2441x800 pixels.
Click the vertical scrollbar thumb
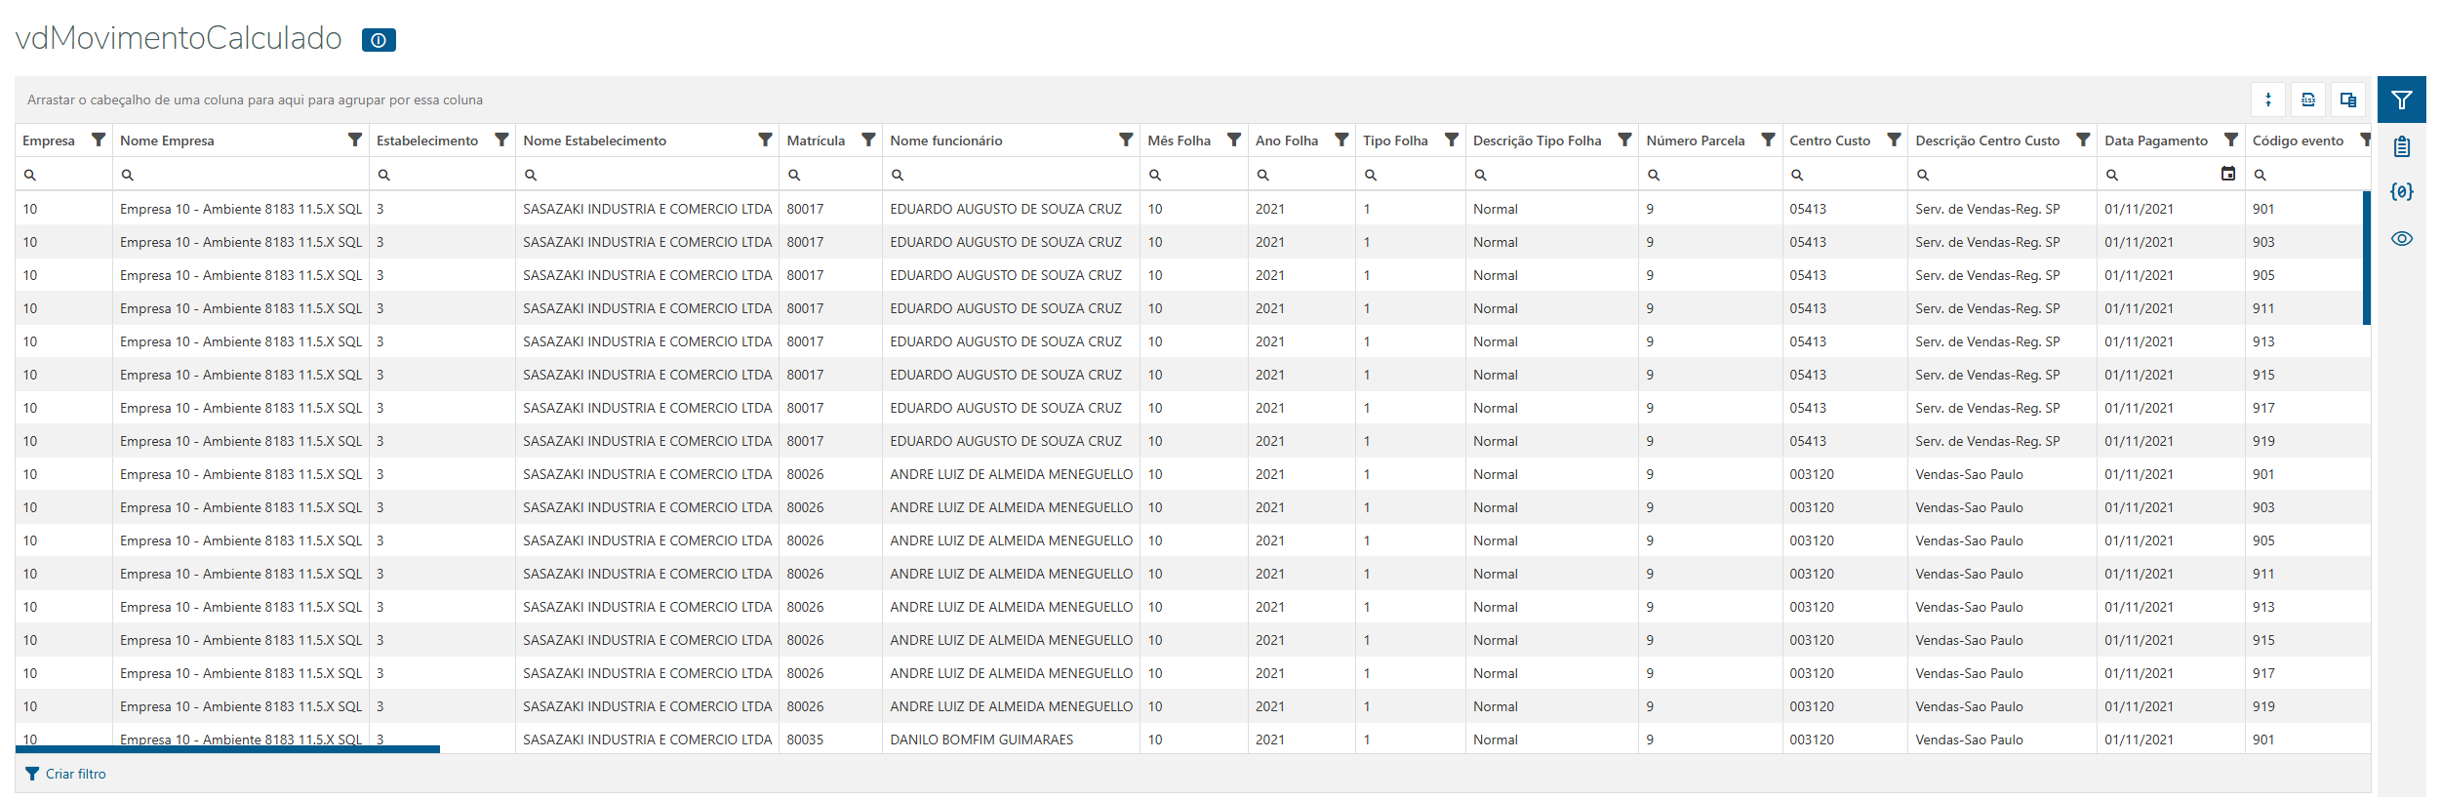(2366, 258)
